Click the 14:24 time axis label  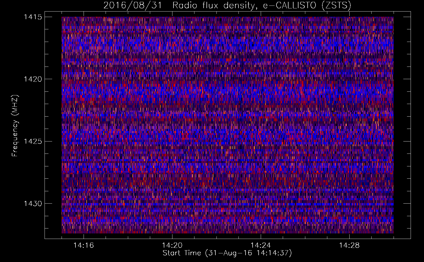(x=261, y=245)
